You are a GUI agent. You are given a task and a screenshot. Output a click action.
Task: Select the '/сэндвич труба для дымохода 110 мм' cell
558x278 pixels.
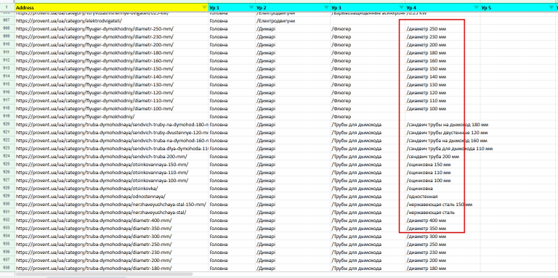coord(442,149)
